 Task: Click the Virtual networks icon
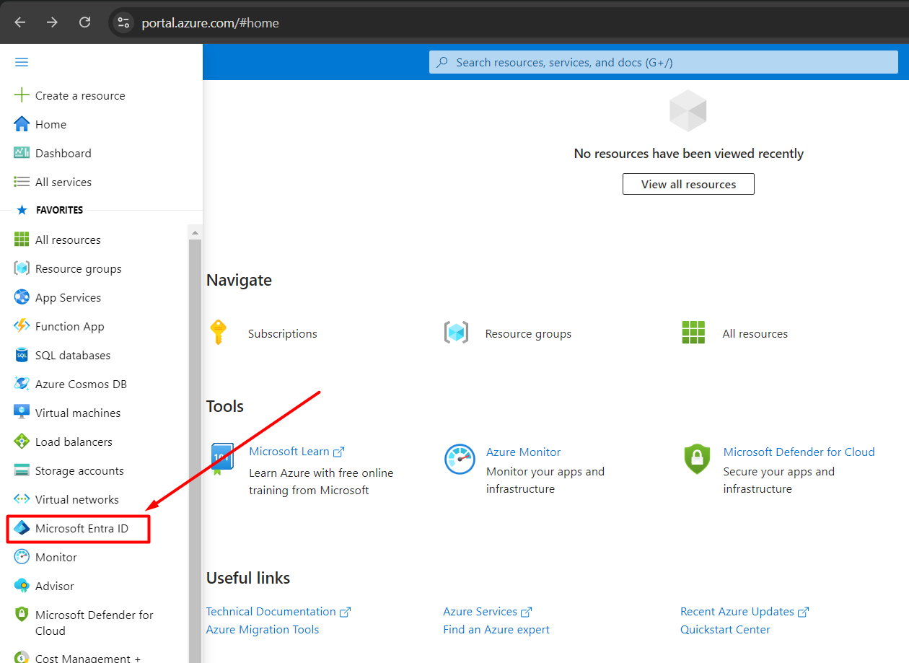22,499
